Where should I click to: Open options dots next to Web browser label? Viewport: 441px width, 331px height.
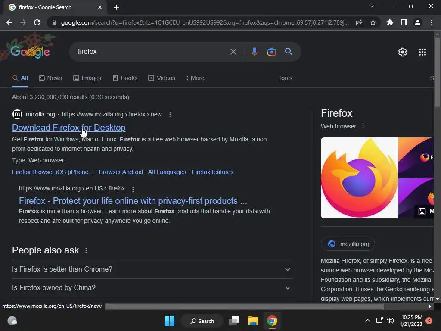point(363,125)
